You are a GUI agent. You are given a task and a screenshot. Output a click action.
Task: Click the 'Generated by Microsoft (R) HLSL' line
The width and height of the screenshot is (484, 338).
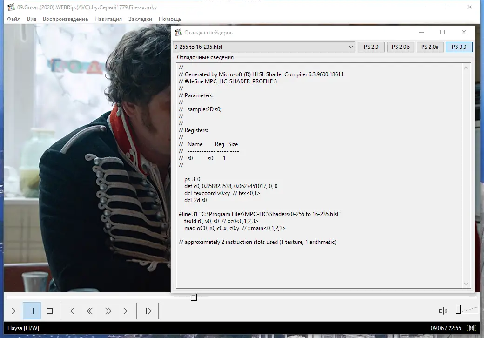point(261,74)
